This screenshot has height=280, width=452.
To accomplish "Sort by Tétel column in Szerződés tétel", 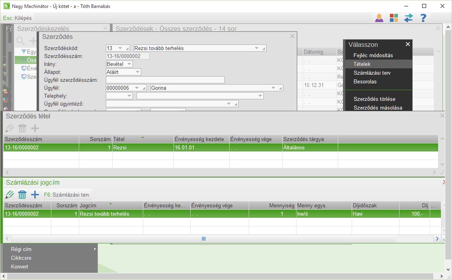I will pos(143,139).
